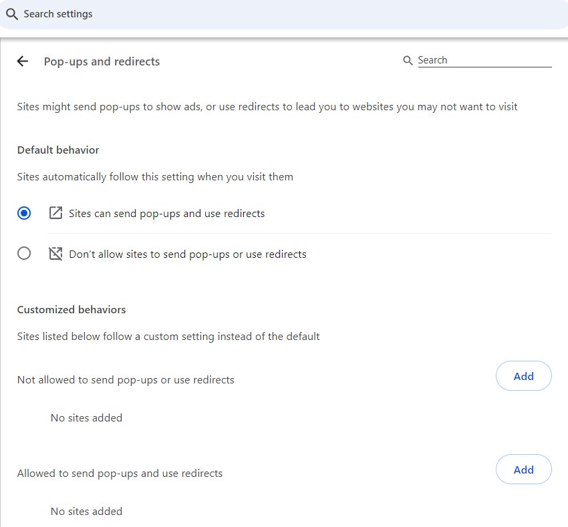Click the magnifier icon beside page Search field
568x527 pixels.
(408, 60)
